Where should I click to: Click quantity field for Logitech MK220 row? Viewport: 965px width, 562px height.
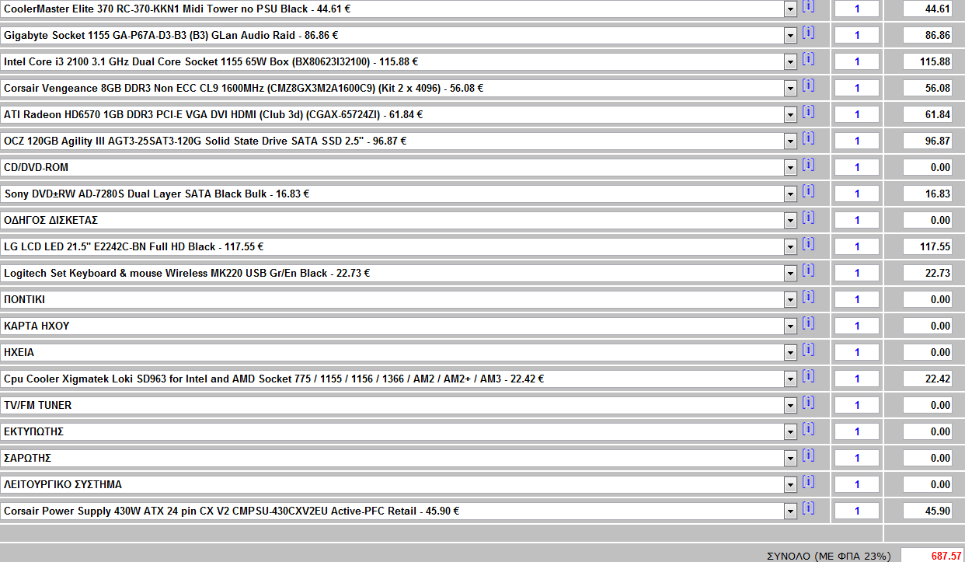pos(857,274)
